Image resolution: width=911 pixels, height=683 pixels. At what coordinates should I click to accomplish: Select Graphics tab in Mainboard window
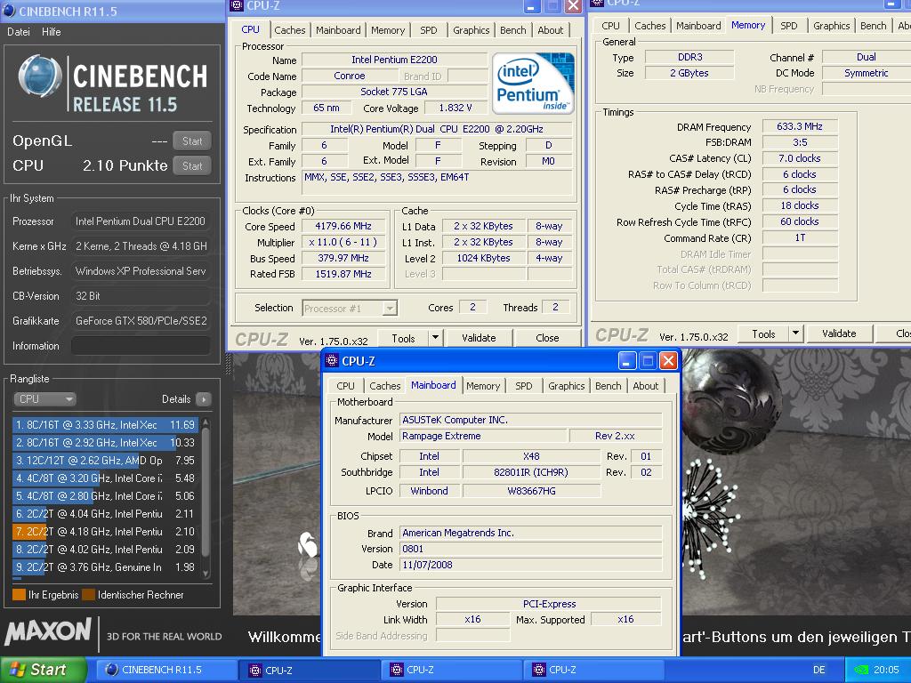567,386
